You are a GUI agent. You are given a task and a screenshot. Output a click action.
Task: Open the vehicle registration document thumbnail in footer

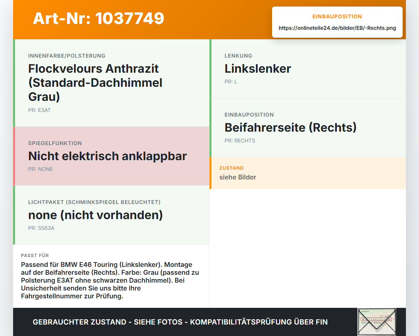[377, 322]
